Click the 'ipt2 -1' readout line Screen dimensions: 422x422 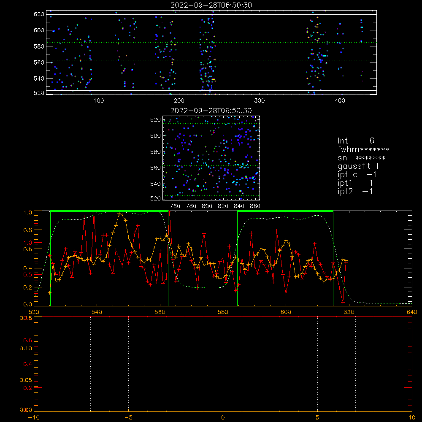click(x=355, y=191)
